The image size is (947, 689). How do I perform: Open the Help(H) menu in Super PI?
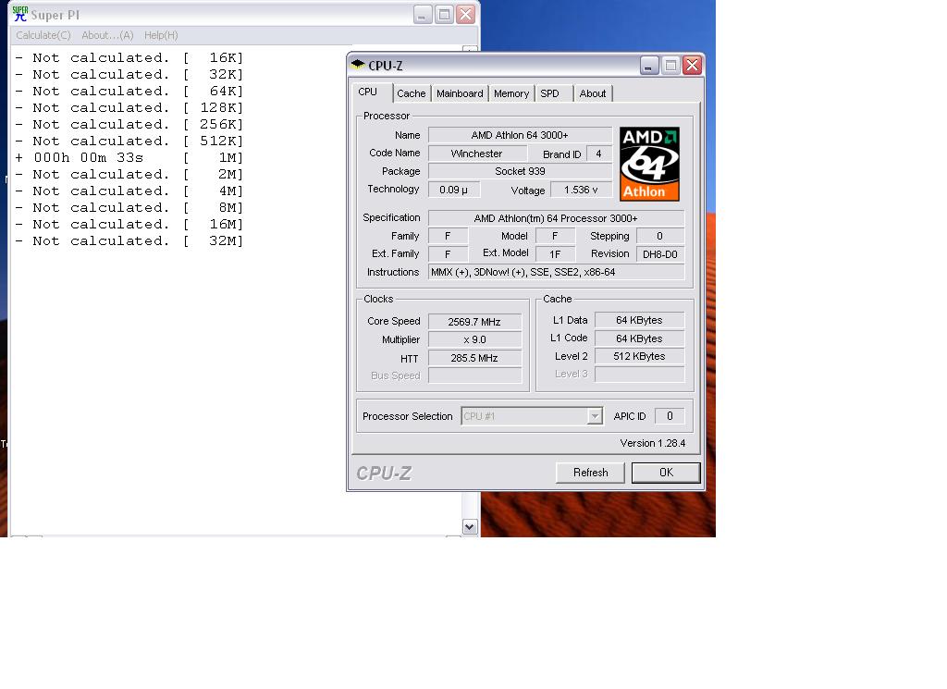coord(161,35)
